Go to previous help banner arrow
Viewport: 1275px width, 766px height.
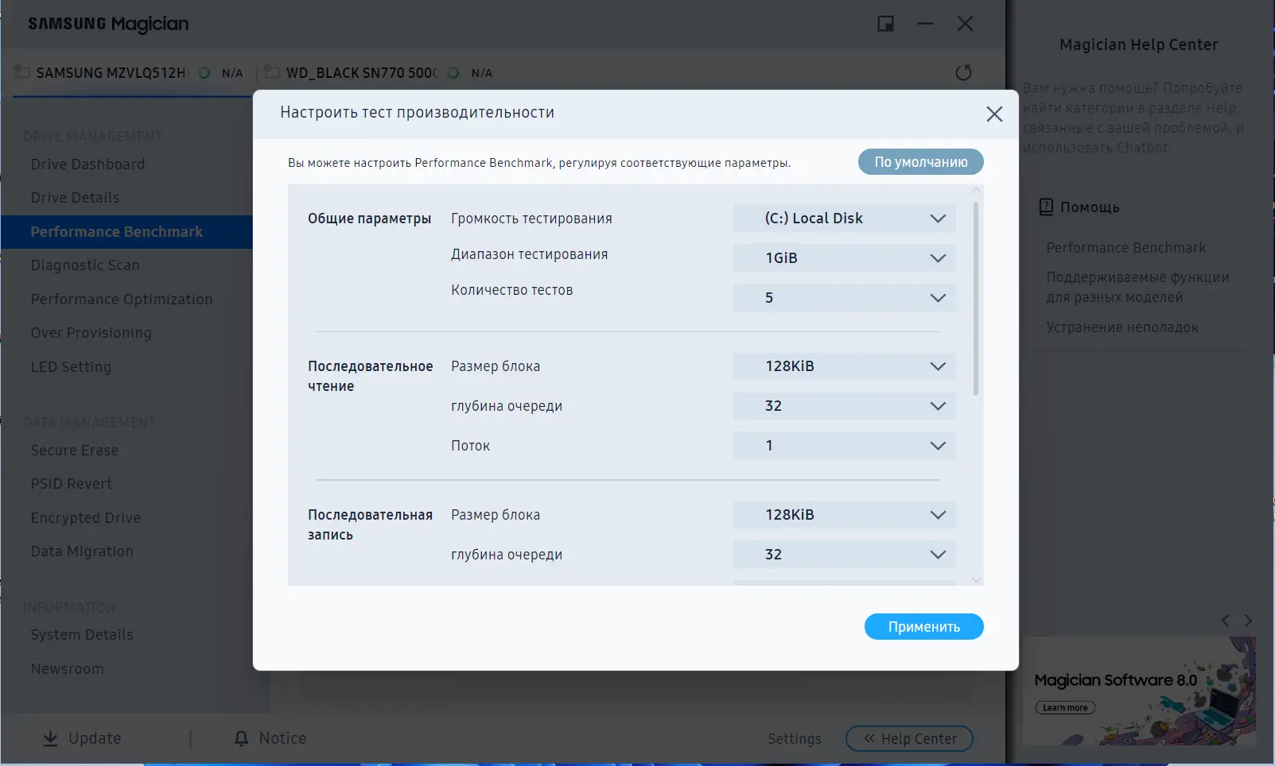pyautogui.click(x=1226, y=621)
